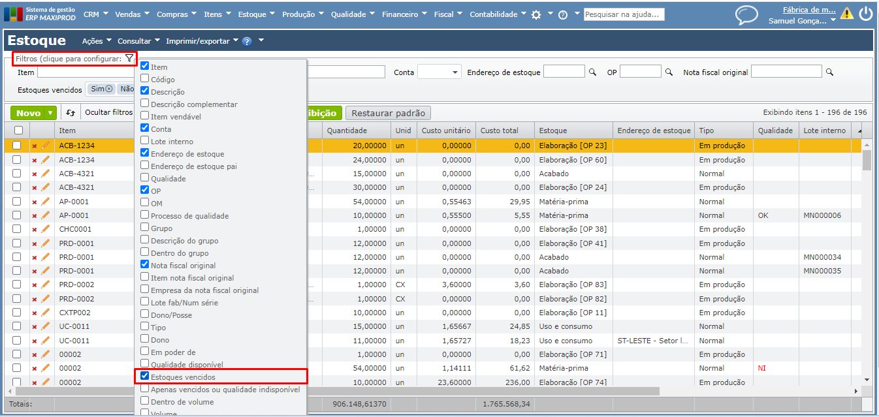Open the chat speech bubble icon
879x417 pixels.
(746, 14)
